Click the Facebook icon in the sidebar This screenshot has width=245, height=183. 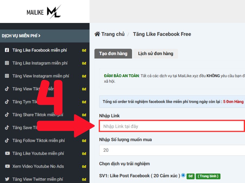(x=7, y=50)
